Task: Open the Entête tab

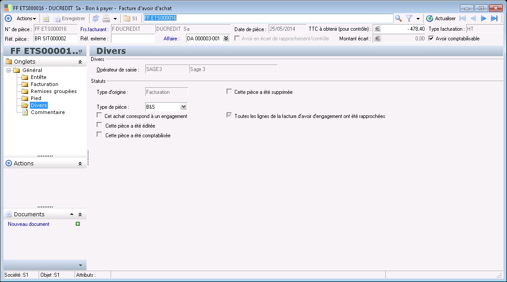Action: (39, 77)
